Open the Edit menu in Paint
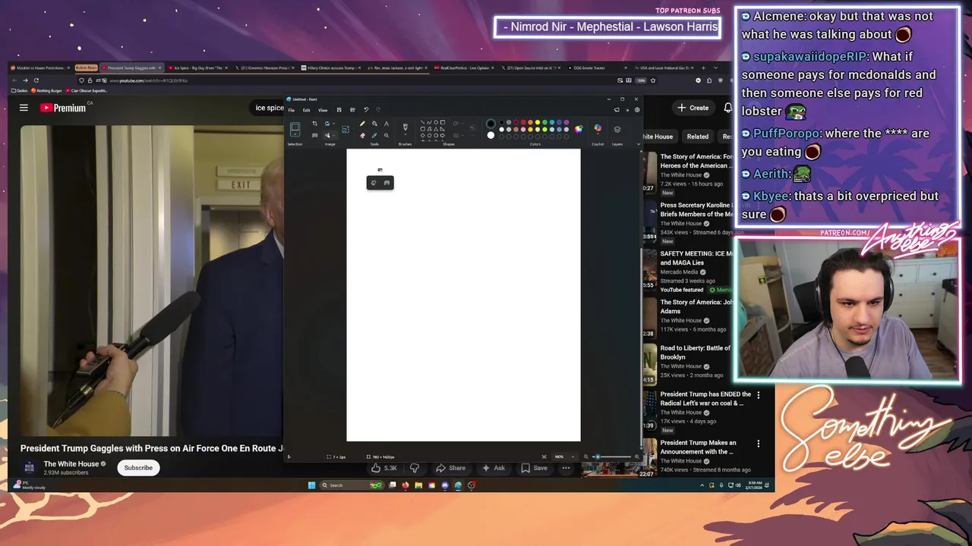This screenshot has height=546, width=972. click(306, 110)
